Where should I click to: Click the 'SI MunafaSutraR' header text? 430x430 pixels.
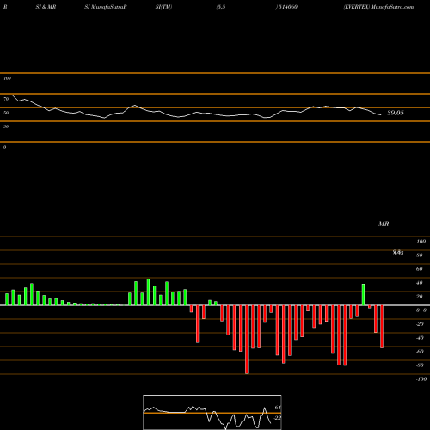(x=106, y=7)
